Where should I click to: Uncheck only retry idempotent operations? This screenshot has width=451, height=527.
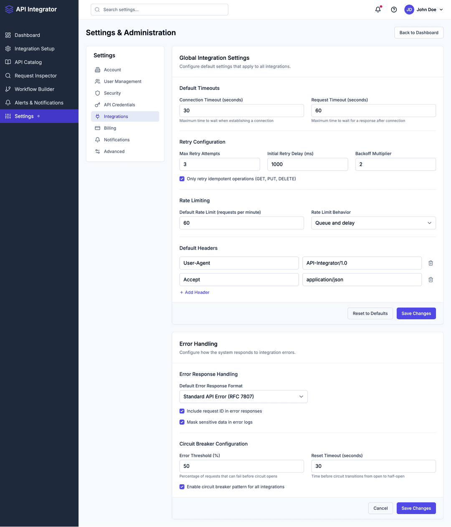point(182,178)
